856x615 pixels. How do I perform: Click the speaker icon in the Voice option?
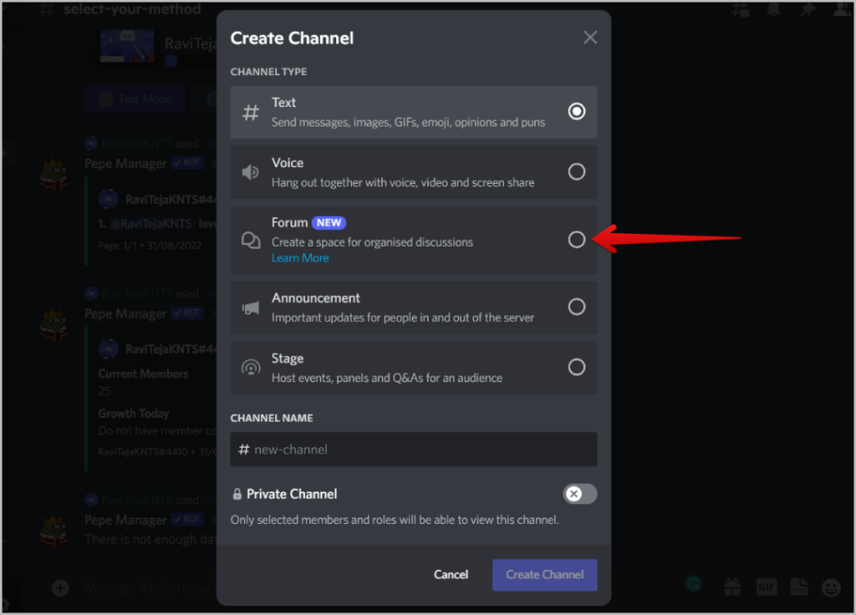pos(251,172)
